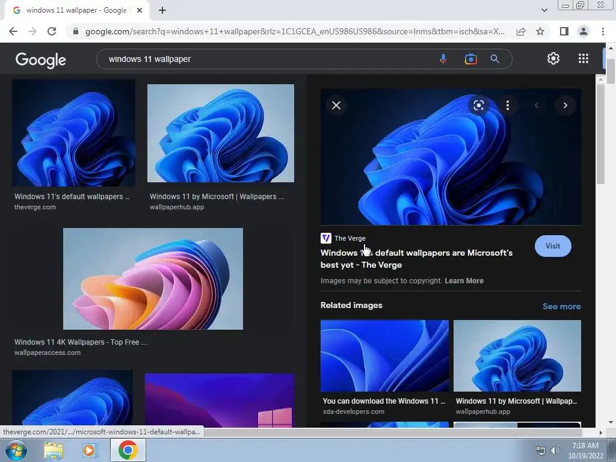Click See more related images
This screenshot has height=462, width=616.
(x=561, y=306)
